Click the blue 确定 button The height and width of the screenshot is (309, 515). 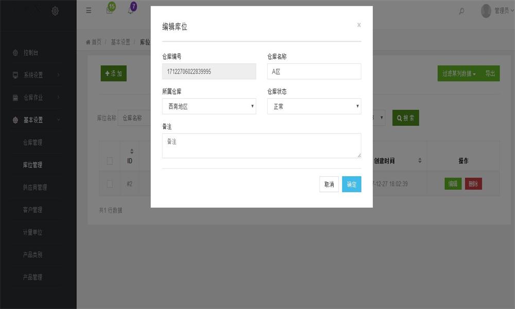(351, 184)
